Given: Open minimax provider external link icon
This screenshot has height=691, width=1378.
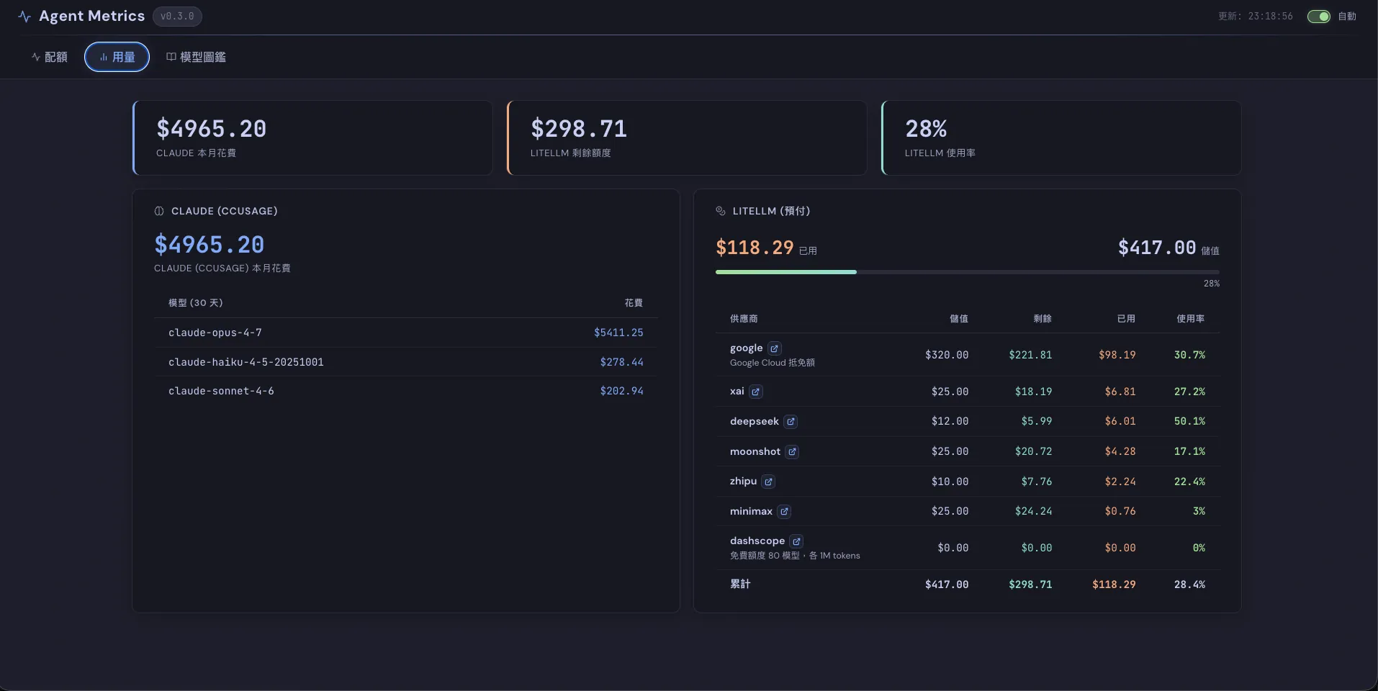Looking at the screenshot, I should (x=784, y=512).
